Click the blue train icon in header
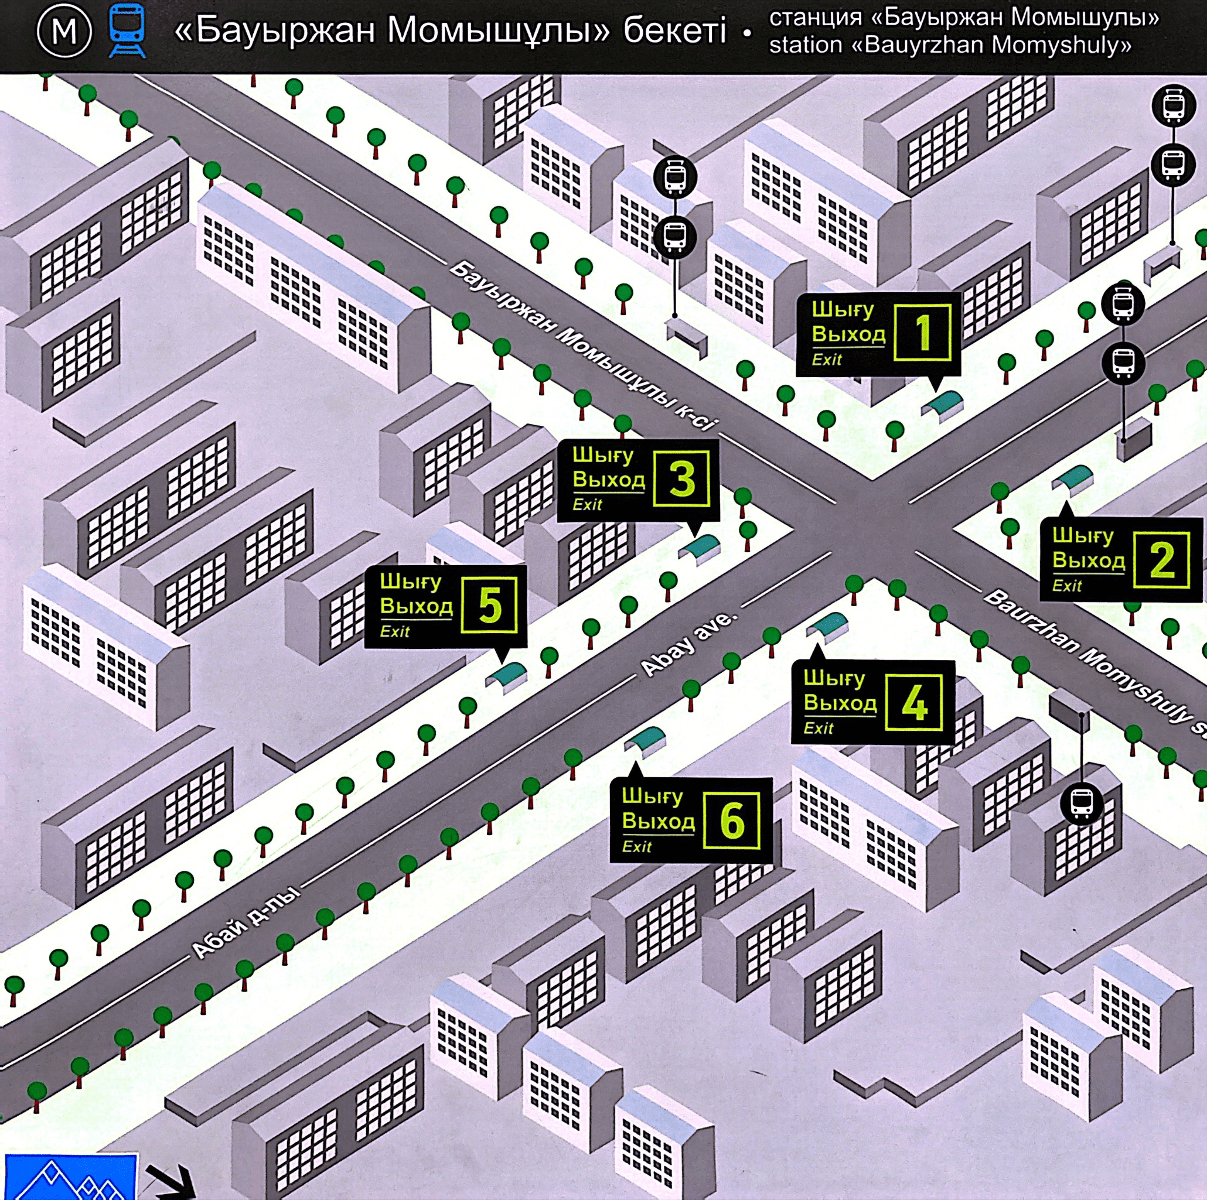This screenshot has width=1207, height=1200. click(x=127, y=30)
